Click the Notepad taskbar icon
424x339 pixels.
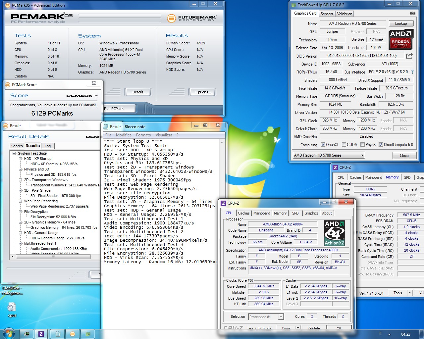57,334
